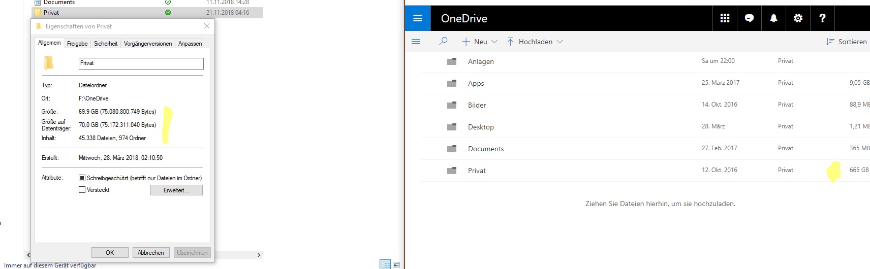Open the notifications bell icon
Image resolution: width=870 pixels, height=269 pixels.
(x=773, y=18)
